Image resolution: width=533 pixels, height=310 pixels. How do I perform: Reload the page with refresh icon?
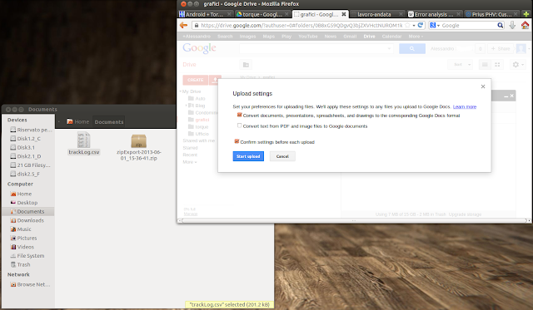tap(421, 25)
